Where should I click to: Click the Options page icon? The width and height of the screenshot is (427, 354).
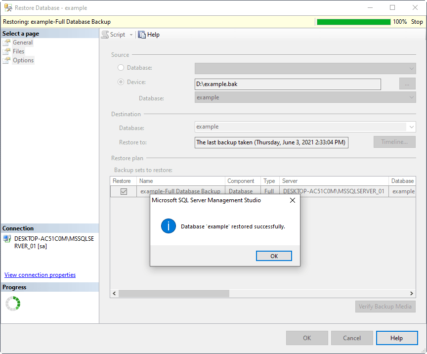pyautogui.click(x=6, y=60)
